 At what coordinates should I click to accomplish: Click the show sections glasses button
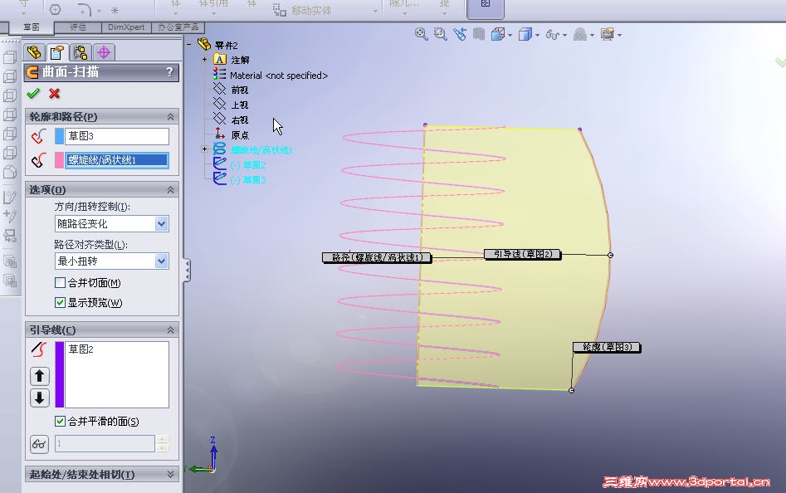tap(39, 444)
